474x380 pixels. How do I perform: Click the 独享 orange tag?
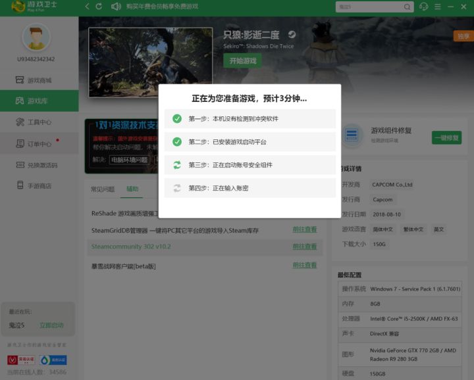[x=463, y=36]
